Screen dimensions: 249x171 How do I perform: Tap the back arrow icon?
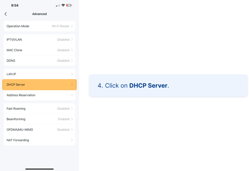pos(6,14)
